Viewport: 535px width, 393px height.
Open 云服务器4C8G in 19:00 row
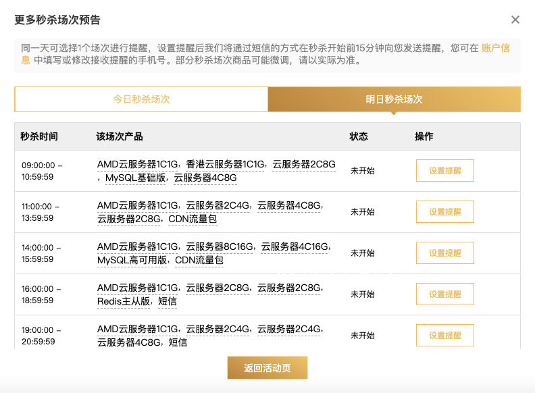(x=129, y=342)
